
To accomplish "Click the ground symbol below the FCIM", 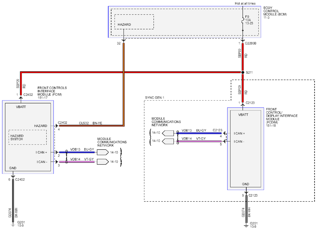I will [x=13, y=225].
